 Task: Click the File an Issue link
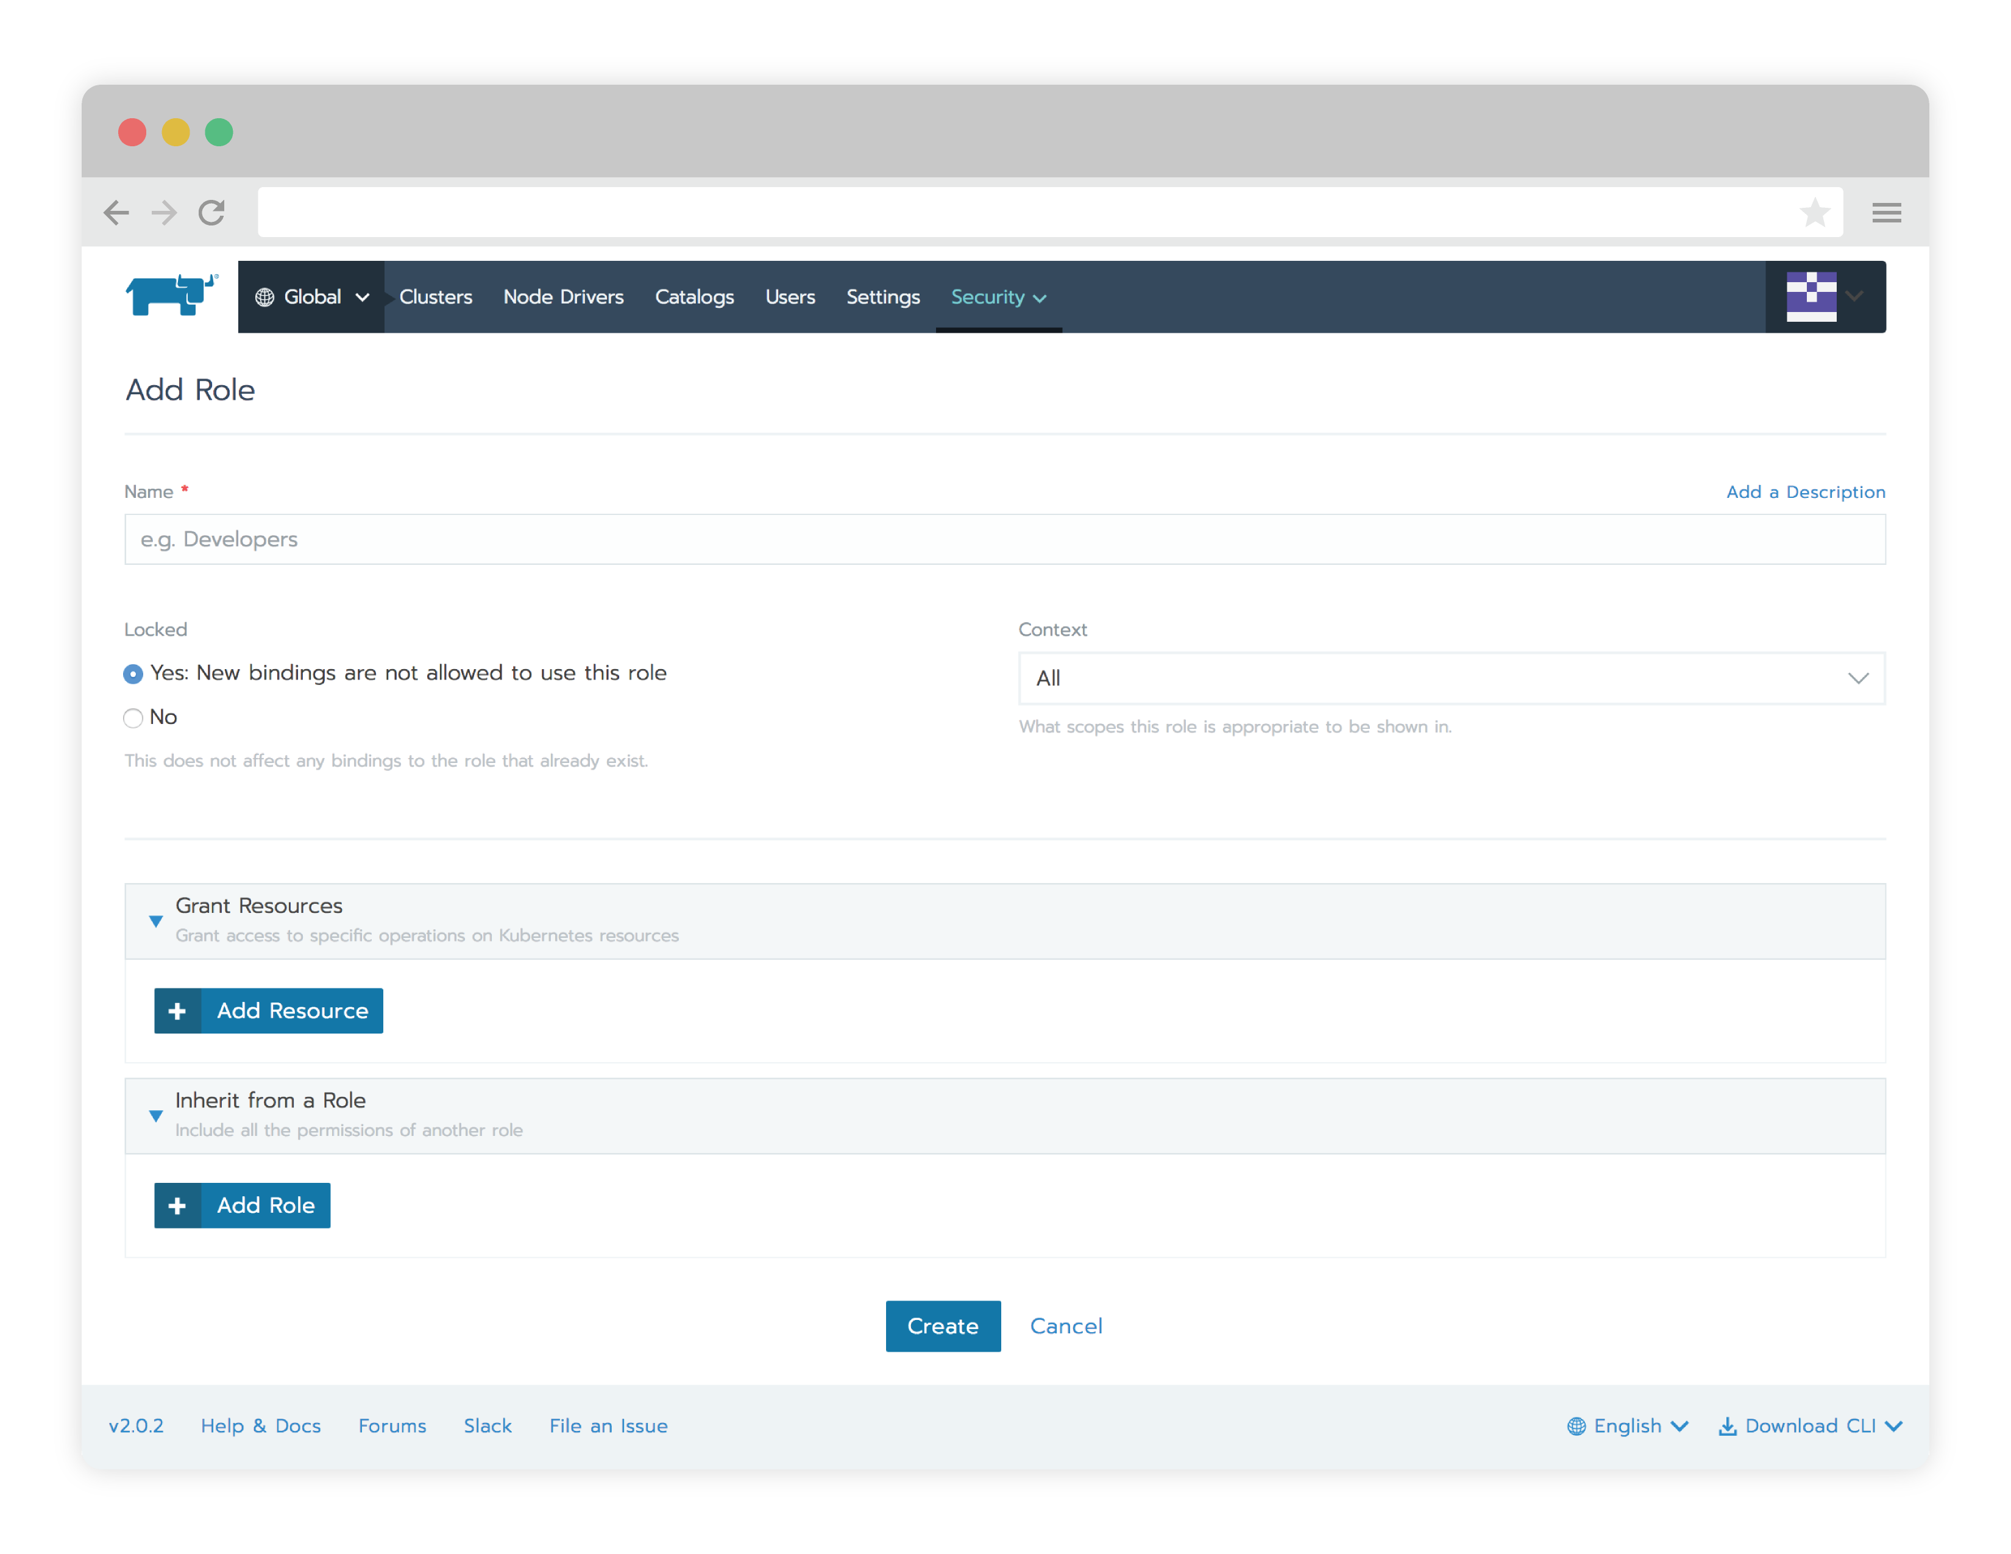(x=609, y=1426)
